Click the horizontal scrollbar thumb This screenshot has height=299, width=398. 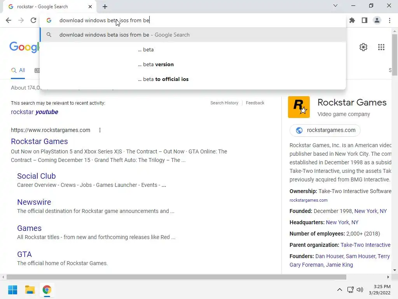(176, 277)
